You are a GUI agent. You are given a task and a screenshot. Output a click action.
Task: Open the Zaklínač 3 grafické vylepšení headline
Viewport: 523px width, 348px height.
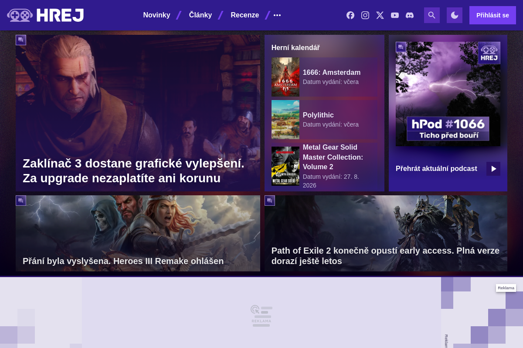(133, 171)
